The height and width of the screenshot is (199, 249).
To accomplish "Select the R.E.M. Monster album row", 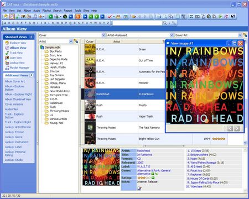I will pyautogui.click(x=123, y=83).
